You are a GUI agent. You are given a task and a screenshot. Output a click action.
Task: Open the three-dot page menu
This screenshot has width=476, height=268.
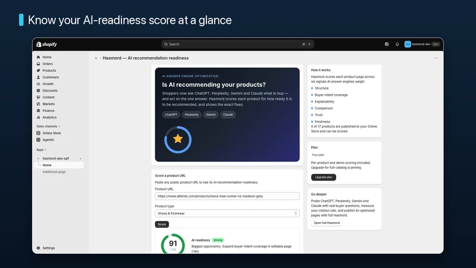click(436, 58)
